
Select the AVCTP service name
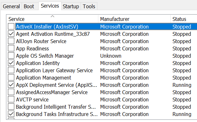click(x=32, y=100)
